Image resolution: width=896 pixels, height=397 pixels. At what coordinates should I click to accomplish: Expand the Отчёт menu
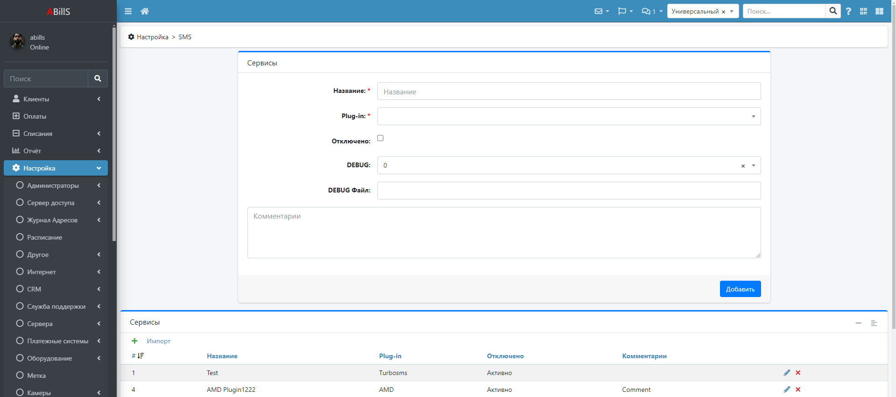[x=56, y=151]
